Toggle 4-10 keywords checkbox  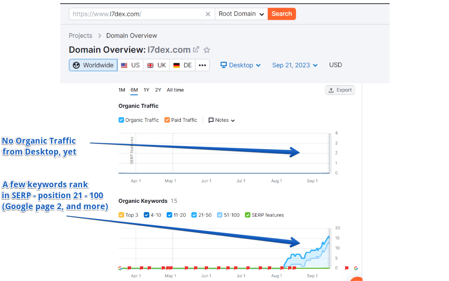click(146, 215)
